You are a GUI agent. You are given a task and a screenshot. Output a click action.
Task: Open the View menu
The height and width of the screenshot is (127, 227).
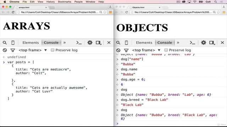click(40, 2)
